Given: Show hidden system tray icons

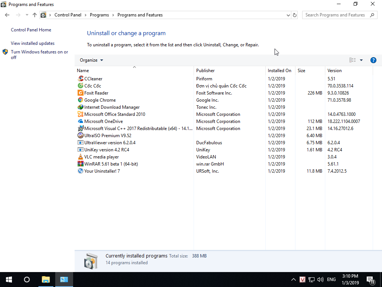Looking at the screenshot, I should click(293, 280).
